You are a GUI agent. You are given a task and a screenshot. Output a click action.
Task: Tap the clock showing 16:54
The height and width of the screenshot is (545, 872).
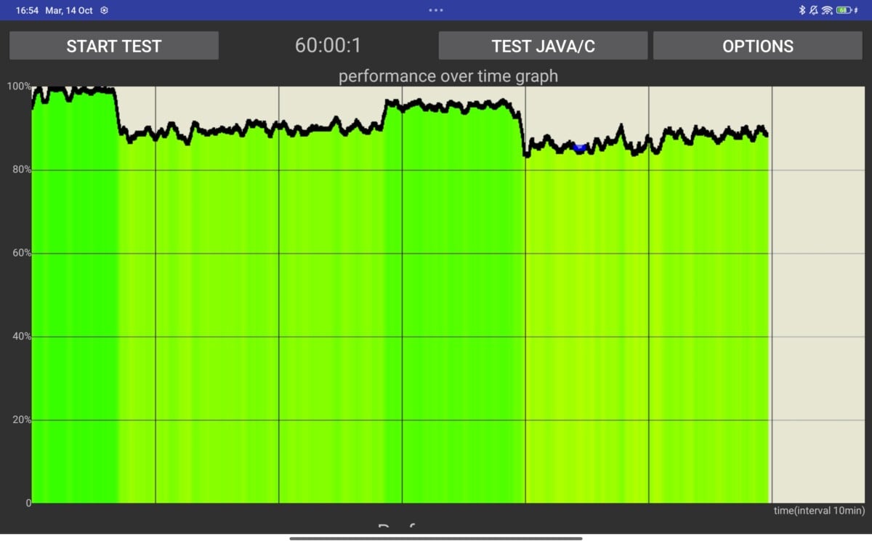click(27, 10)
